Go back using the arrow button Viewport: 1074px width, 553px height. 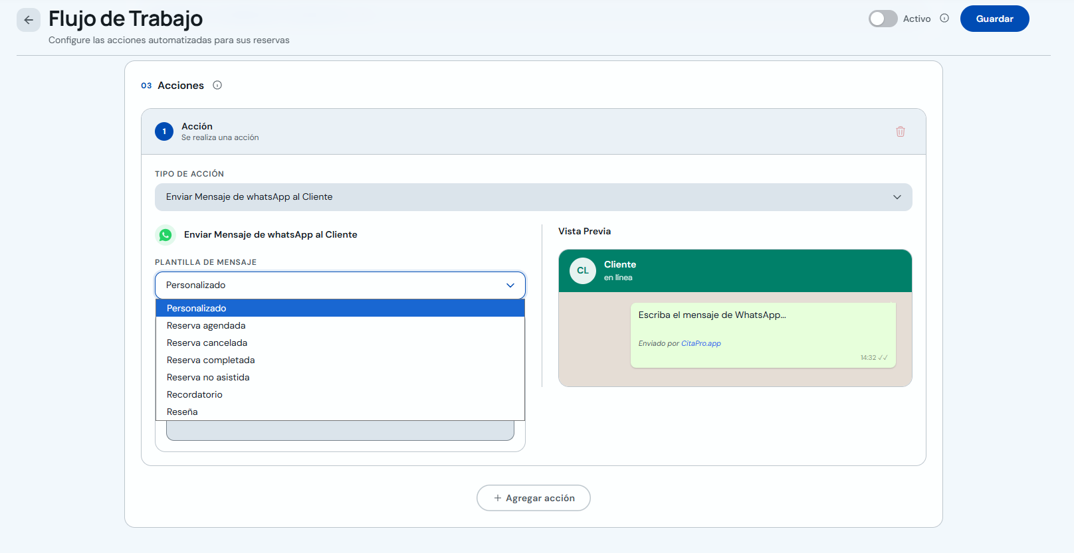click(x=29, y=20)
